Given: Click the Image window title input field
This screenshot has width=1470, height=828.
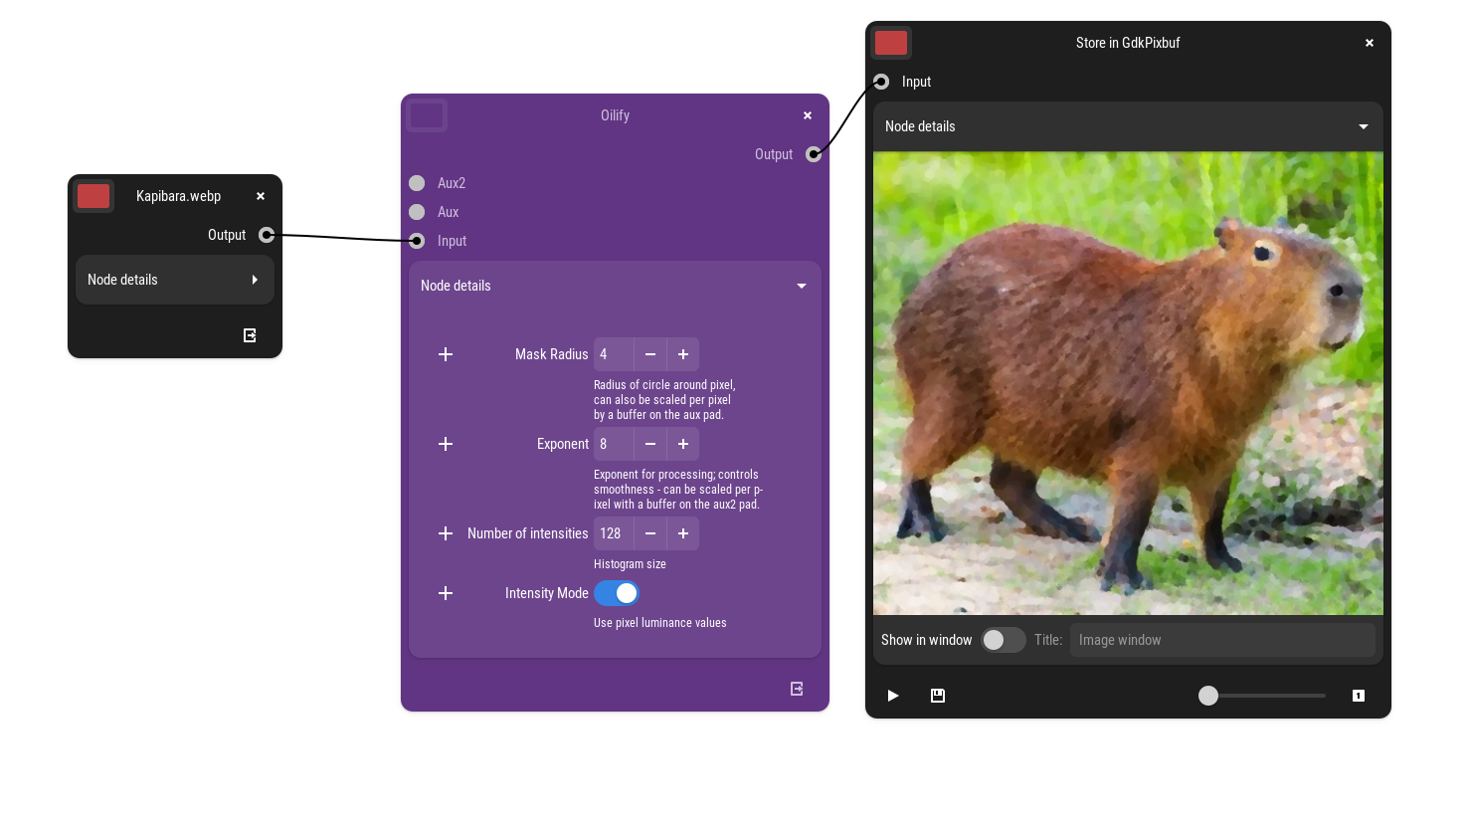Looking at the screenshot, I should coord(1221,640).
